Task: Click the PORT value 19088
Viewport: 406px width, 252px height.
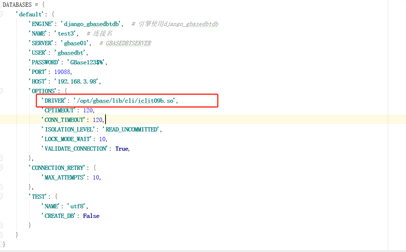Action: [x=62, y=71]
